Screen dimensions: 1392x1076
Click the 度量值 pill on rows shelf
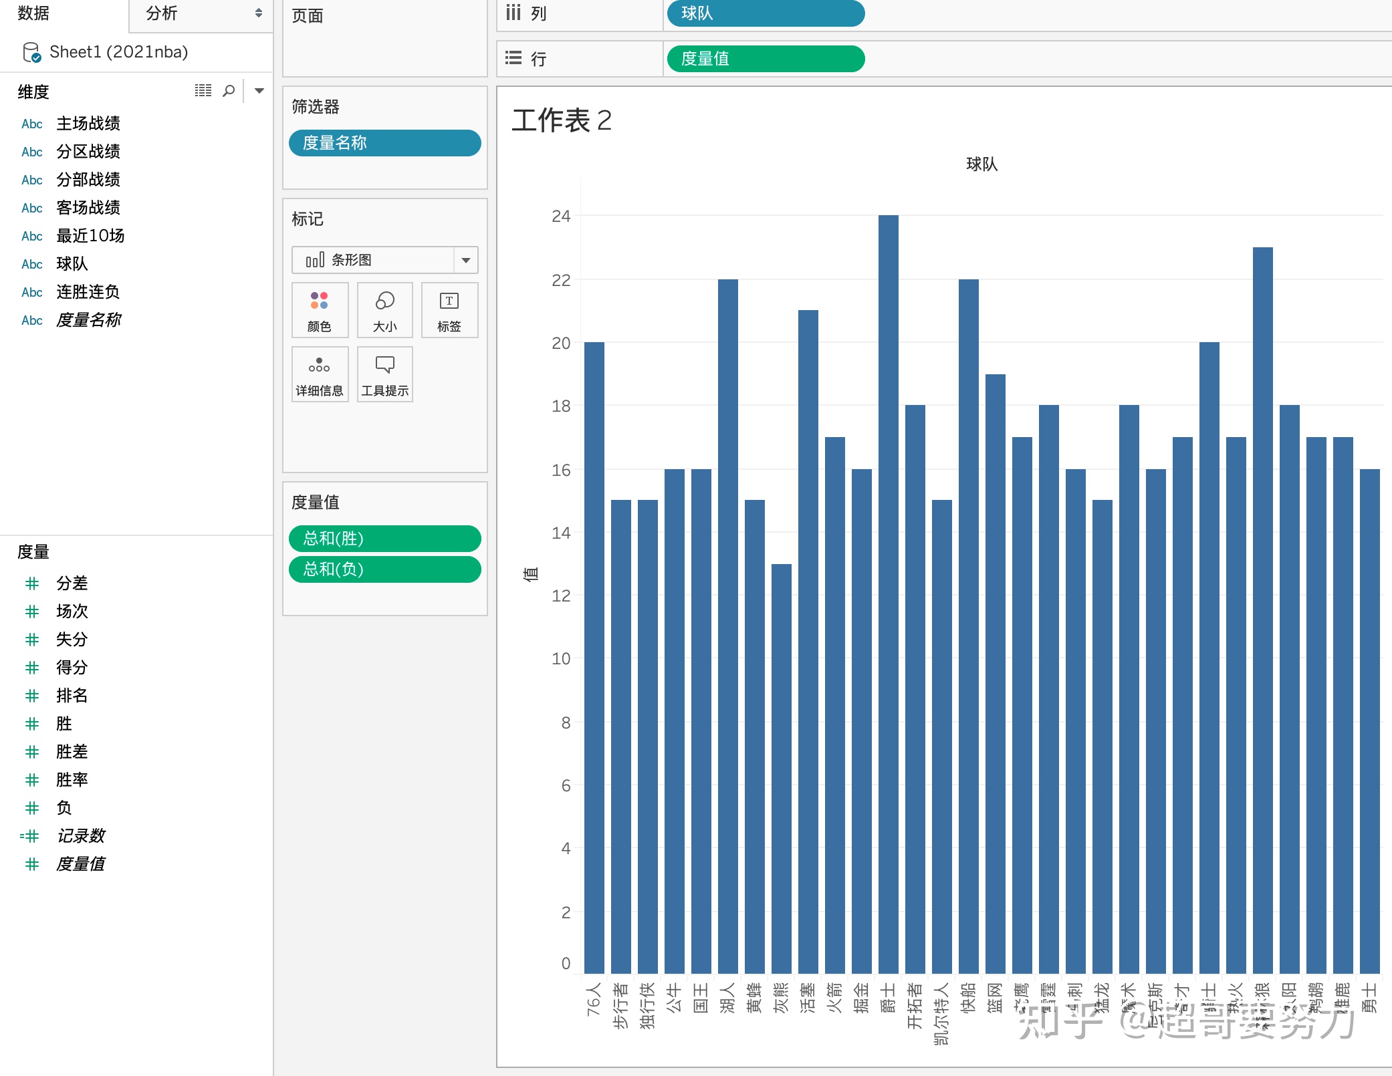coord(766,59)
